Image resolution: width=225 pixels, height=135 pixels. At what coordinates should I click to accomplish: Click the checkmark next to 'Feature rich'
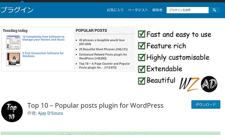(142, 46)
